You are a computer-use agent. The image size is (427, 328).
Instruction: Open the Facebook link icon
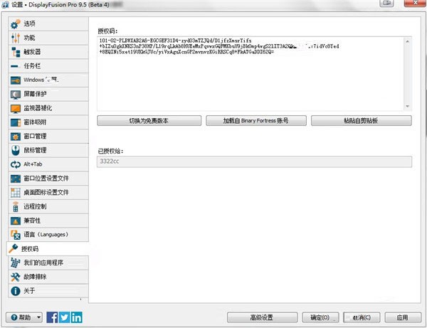coord(52,317)
